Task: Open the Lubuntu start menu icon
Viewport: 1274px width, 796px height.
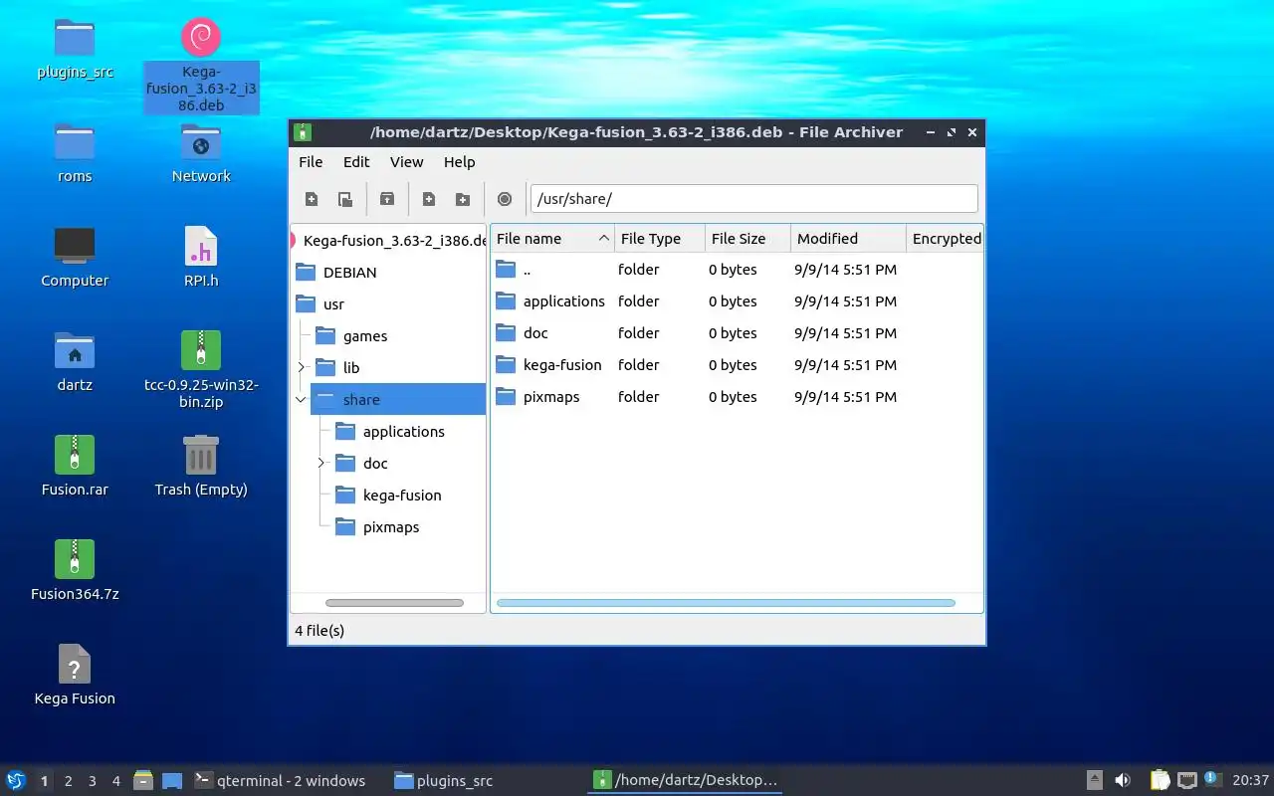Action: coord(16,781)
